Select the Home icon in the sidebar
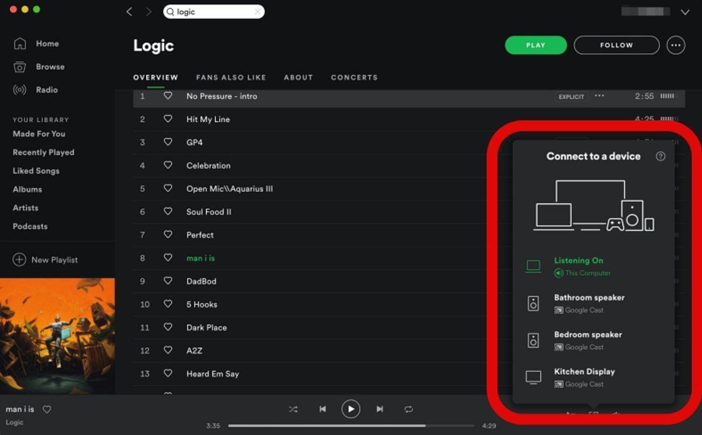Screen dimensions: 702x435 coord(20,43)
